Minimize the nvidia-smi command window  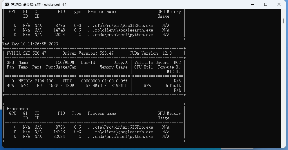coord(252,5)
